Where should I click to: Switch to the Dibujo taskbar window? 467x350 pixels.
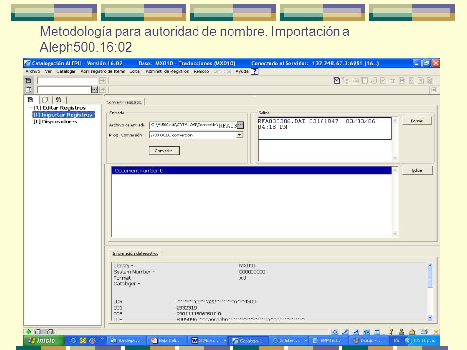[x=368, y=340]
